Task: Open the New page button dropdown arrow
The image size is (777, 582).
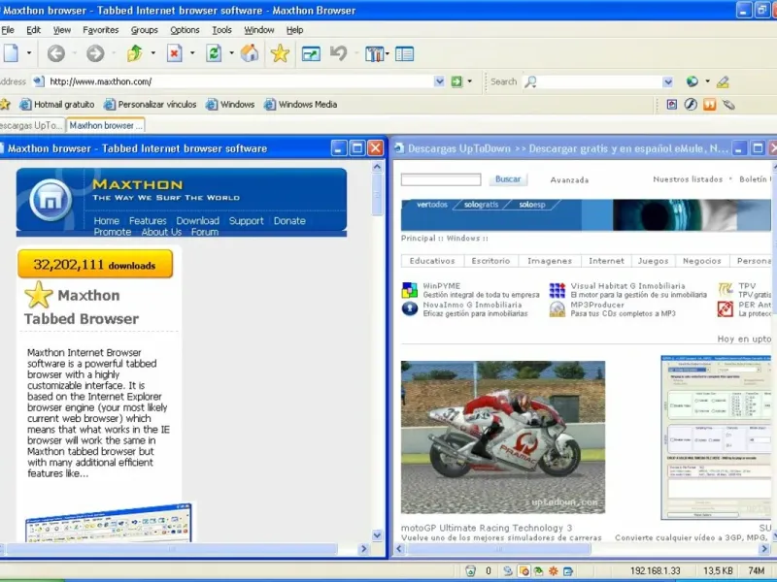Action: pos(29,53)
